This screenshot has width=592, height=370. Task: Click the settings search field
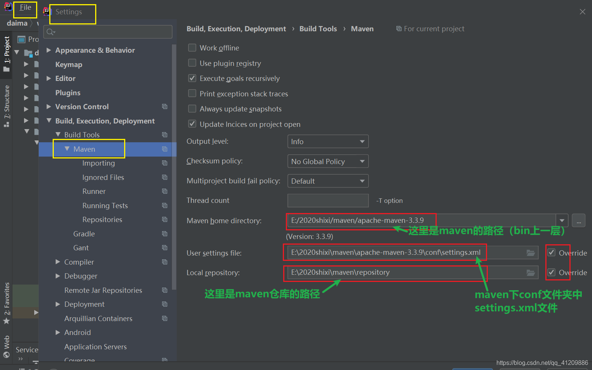point(108,32)
